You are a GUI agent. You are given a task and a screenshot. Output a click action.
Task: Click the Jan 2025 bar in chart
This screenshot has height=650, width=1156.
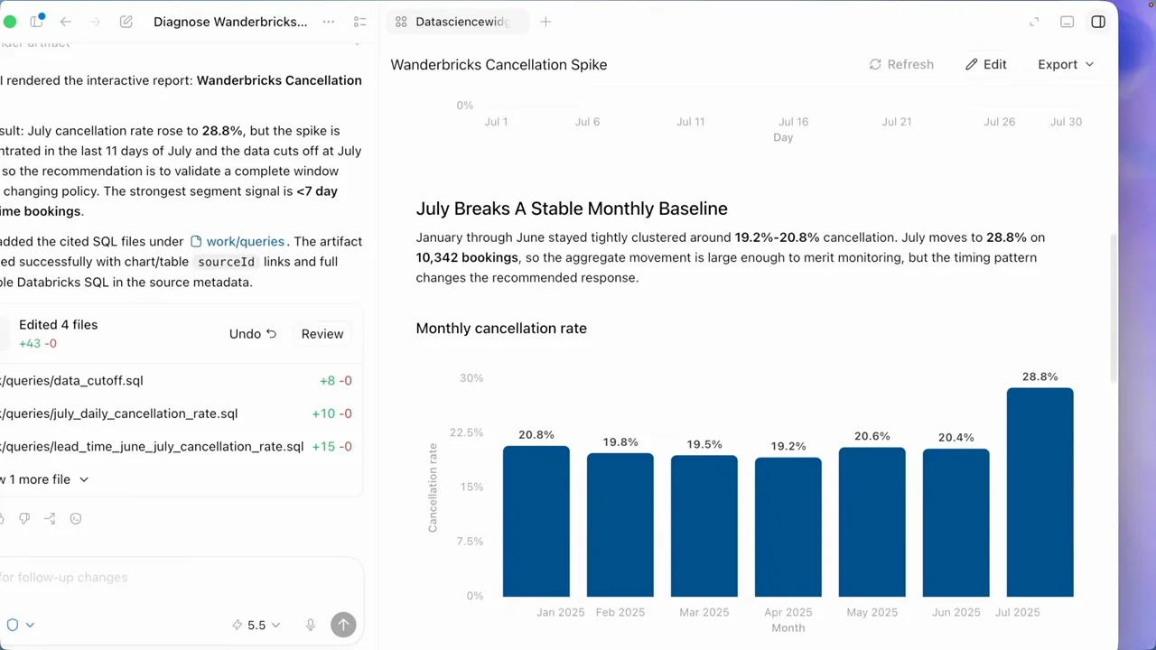point(536,521)
